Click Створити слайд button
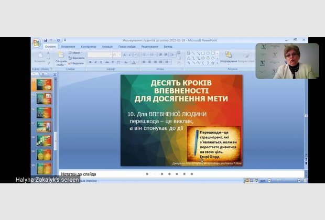The image size is (325, 220). [61, 59]
